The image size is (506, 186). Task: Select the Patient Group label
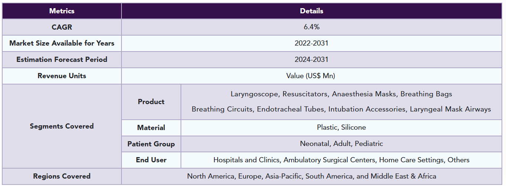tap(151, 144)
